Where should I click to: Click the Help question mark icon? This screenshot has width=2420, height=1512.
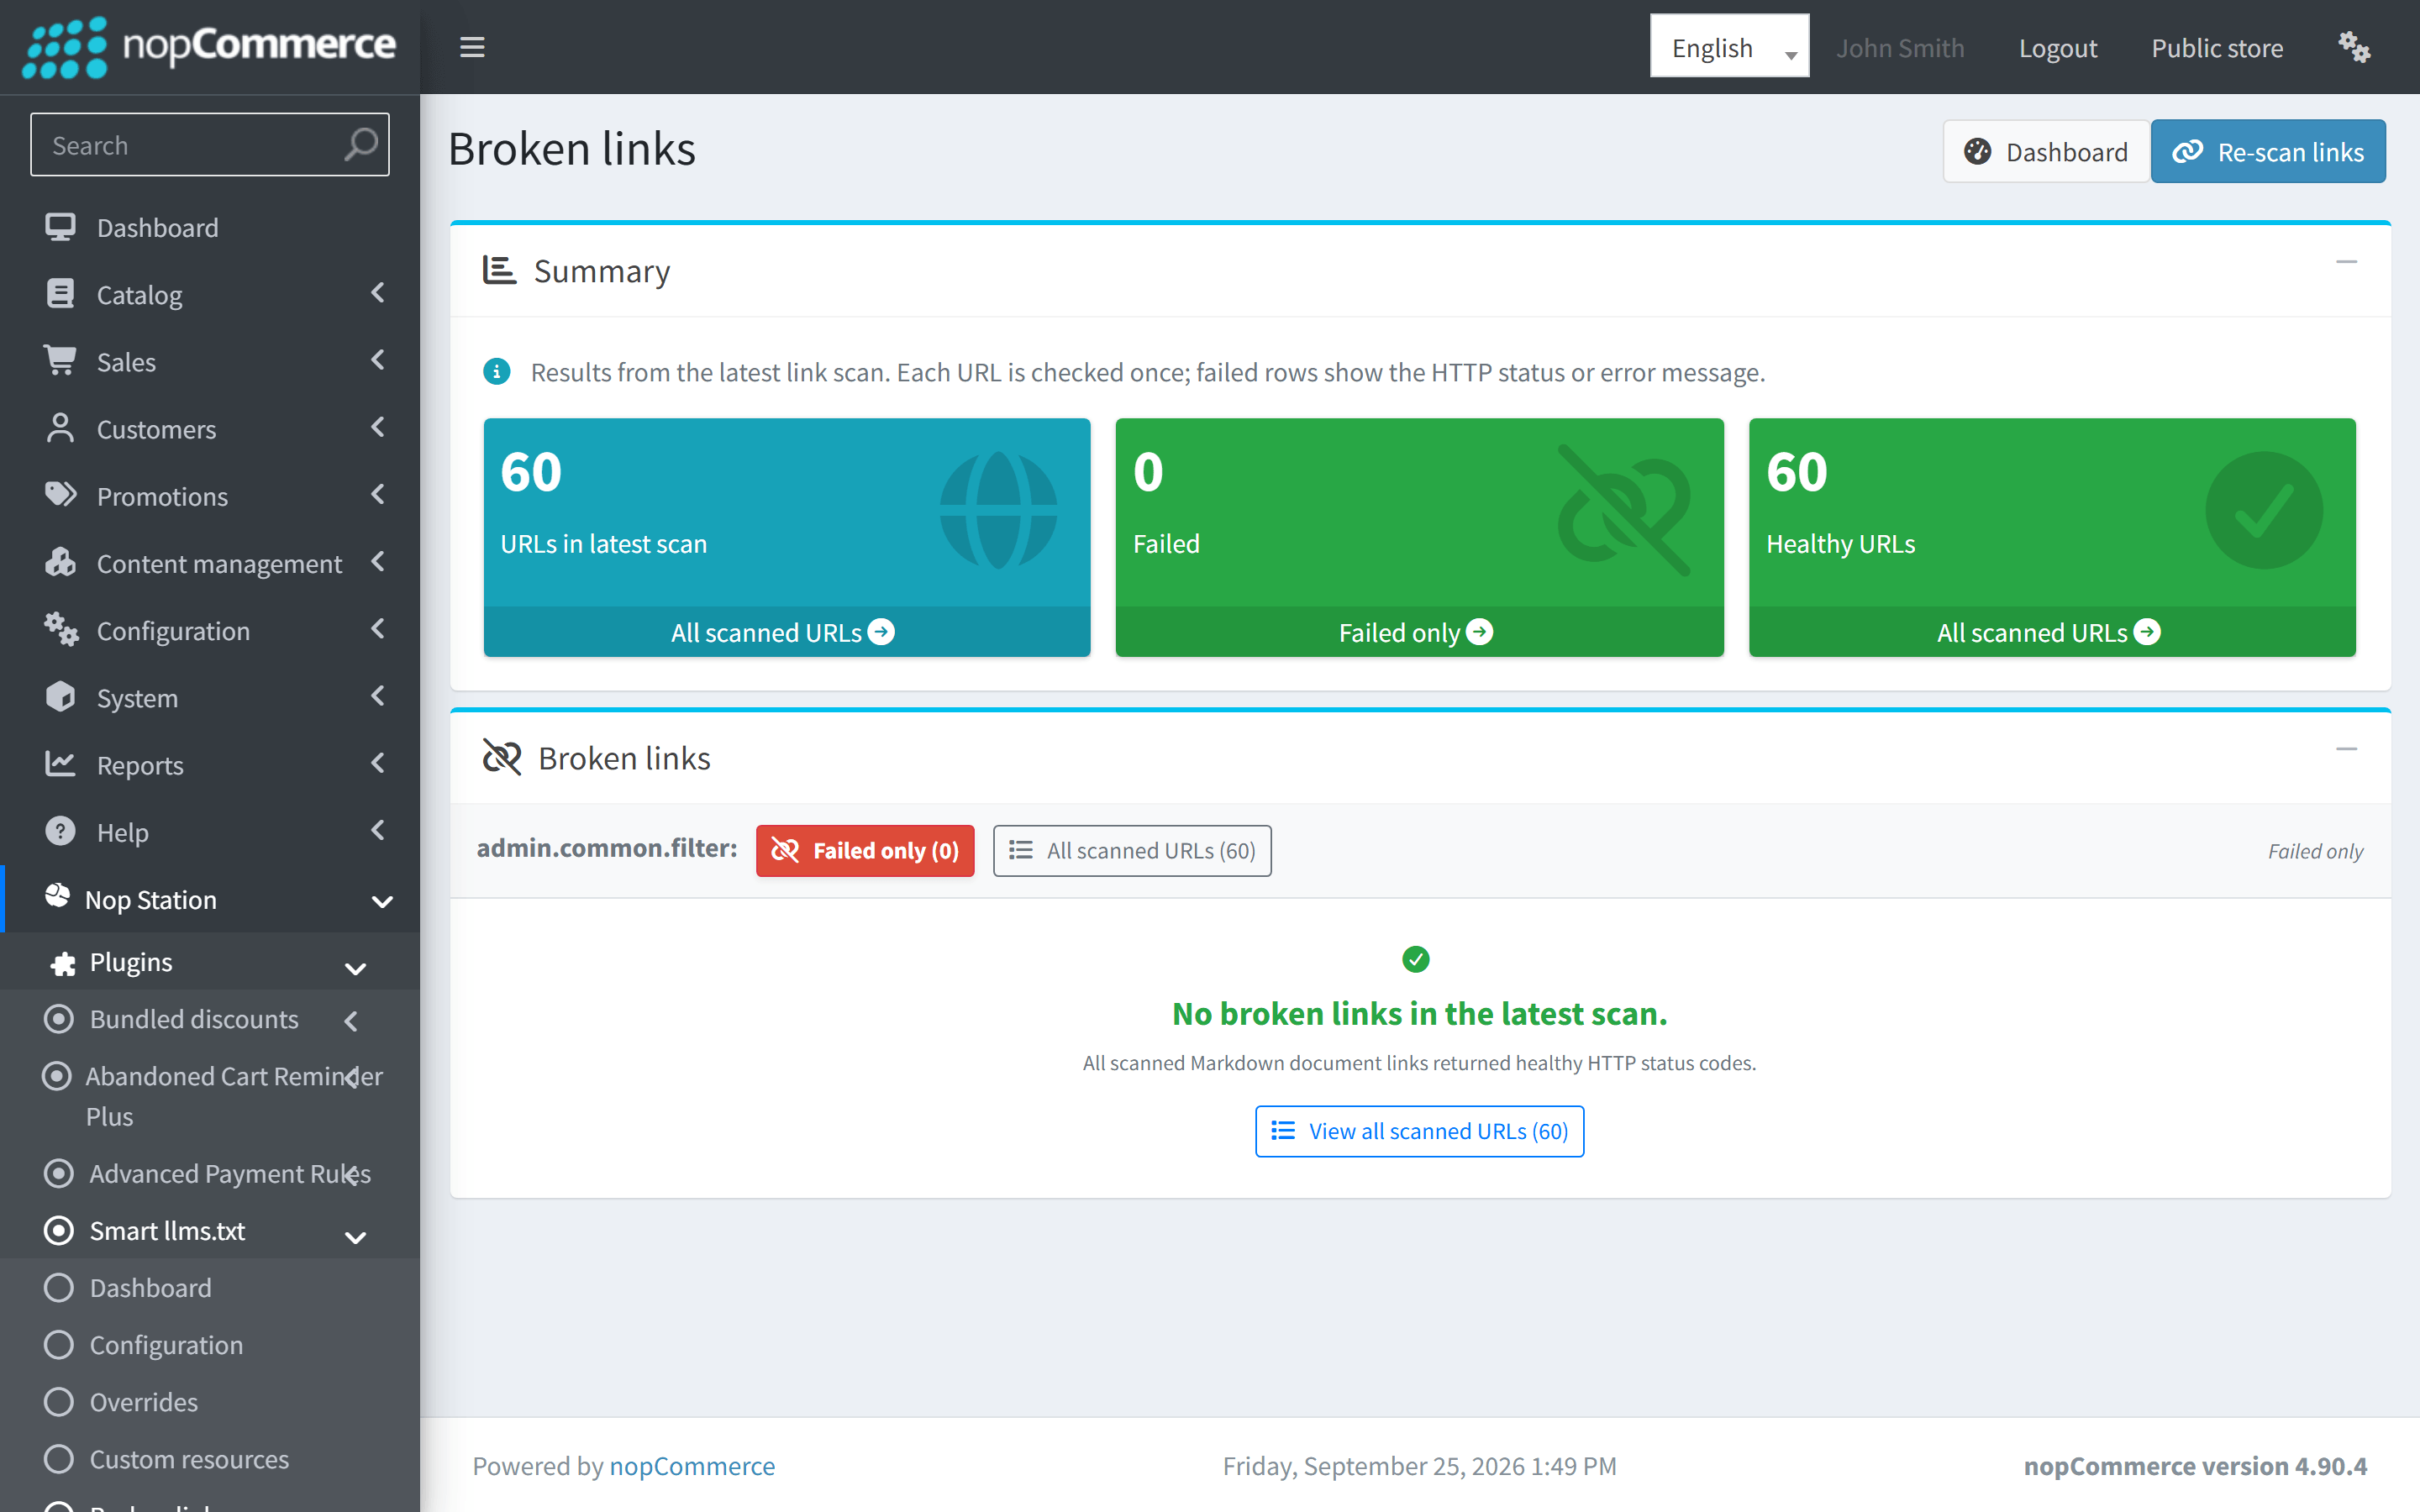pyautogui.click(x=60, y=831)
